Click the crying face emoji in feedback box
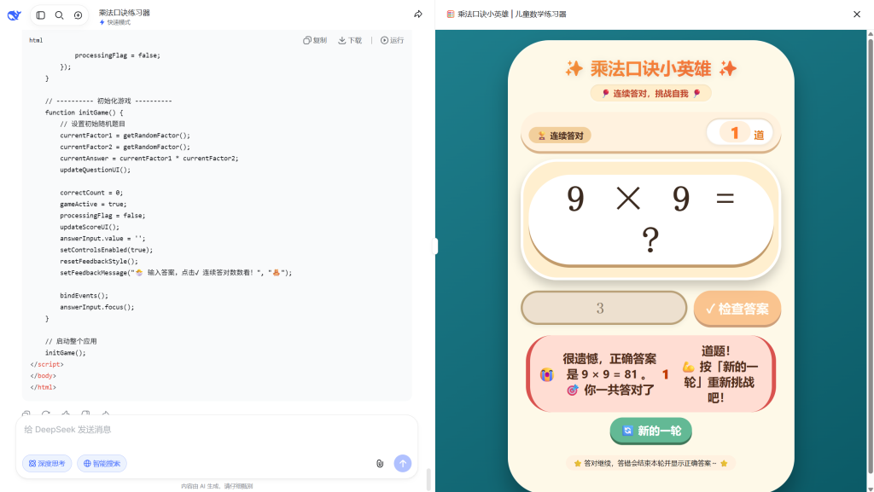 [x=546, y=374]
